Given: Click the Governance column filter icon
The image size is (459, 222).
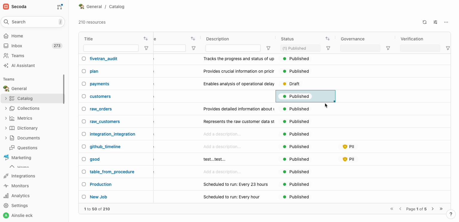Looking at the screenshot, I should (388, 48).
